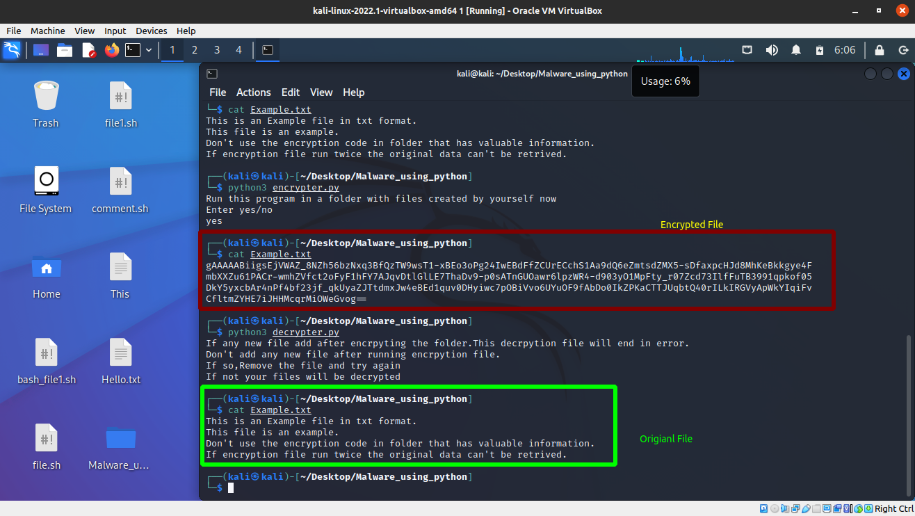Select the Trash desktop icon
915x516 pixels.
tap(46, 104)
